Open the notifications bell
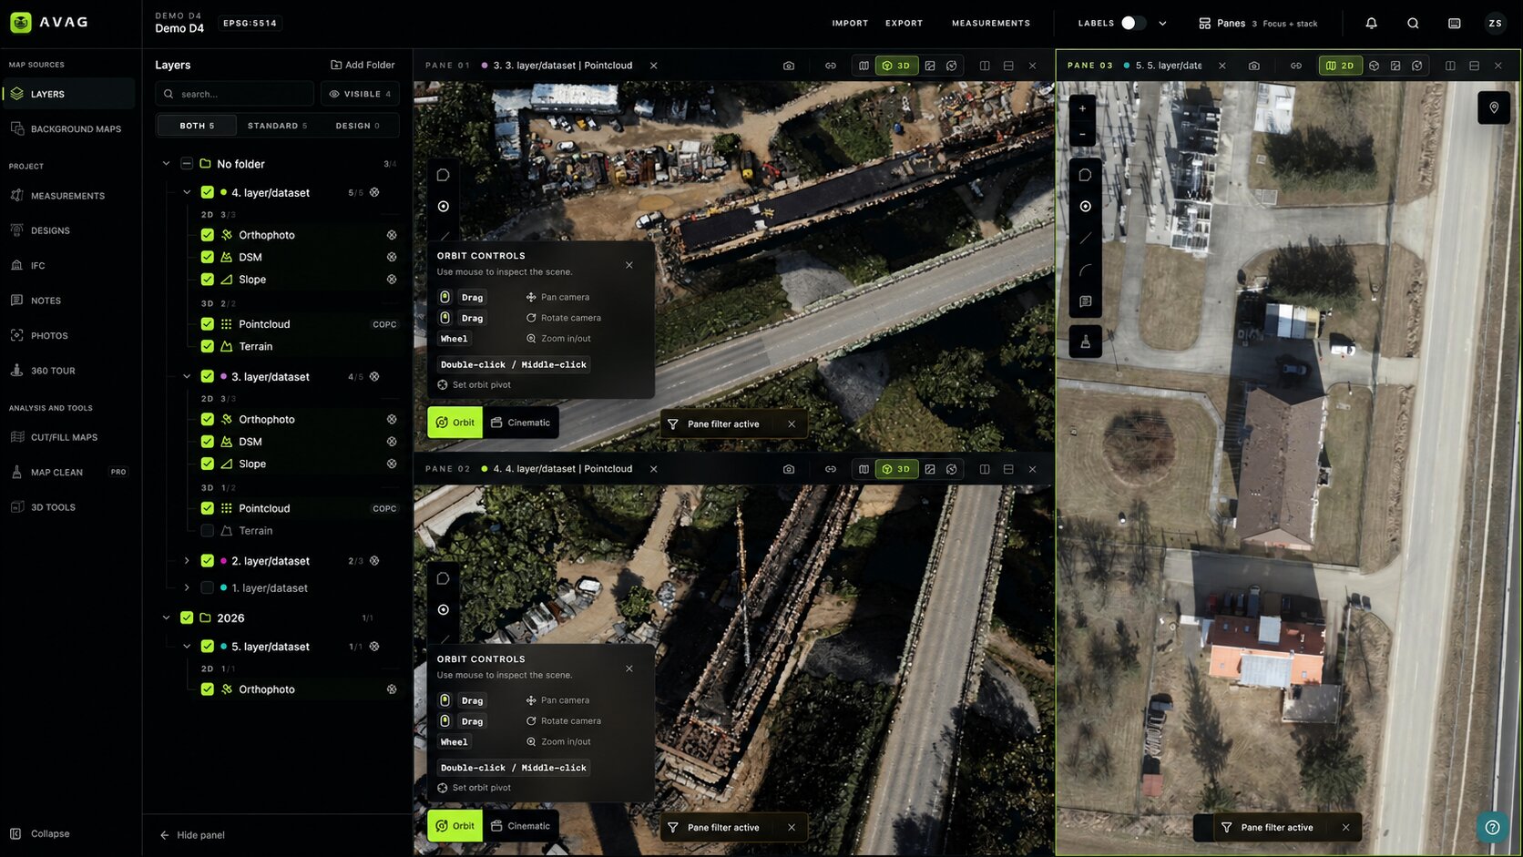Image resolution: width=1523 pixels, height=857 pixels. coord(1371,24)
